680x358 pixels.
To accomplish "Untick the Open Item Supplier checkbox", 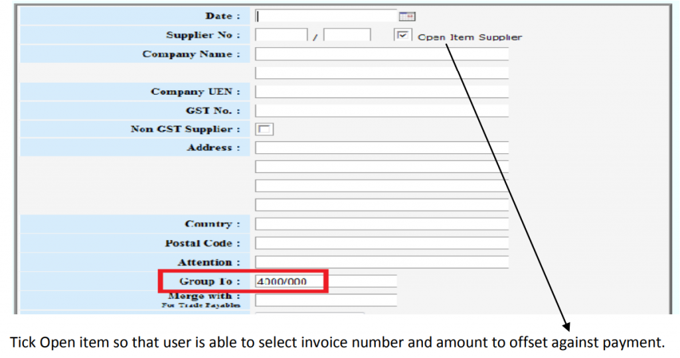I will pyautogui.click(x=402, y=36).
